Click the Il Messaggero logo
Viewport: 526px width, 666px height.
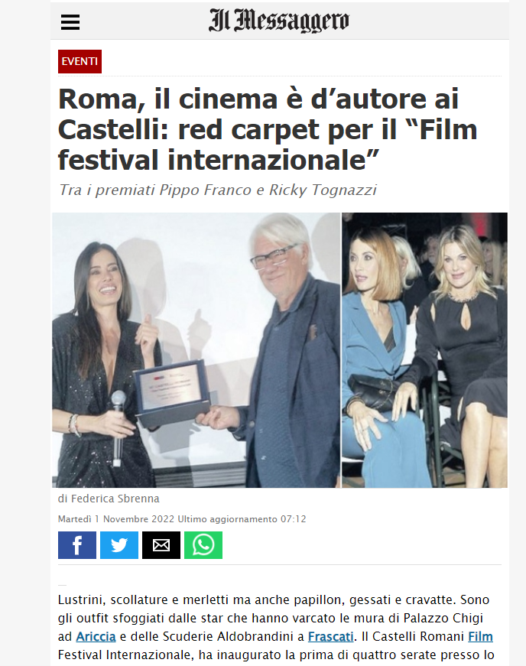coord(279,21)
